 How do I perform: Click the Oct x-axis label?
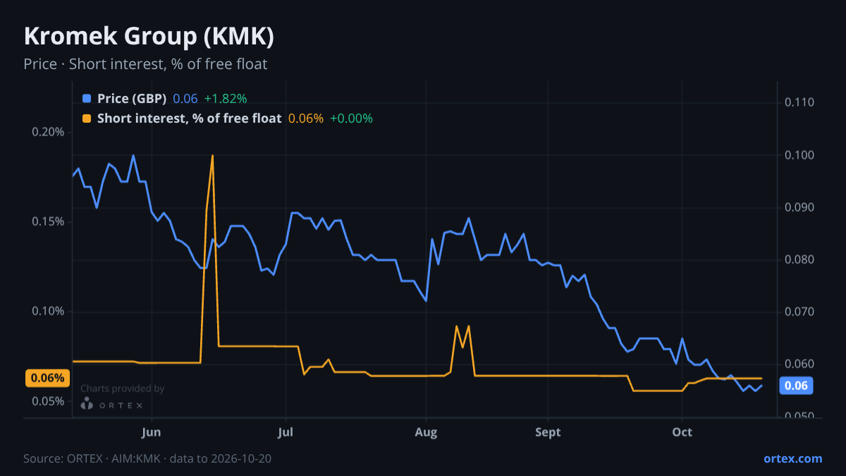pos(682,432)
